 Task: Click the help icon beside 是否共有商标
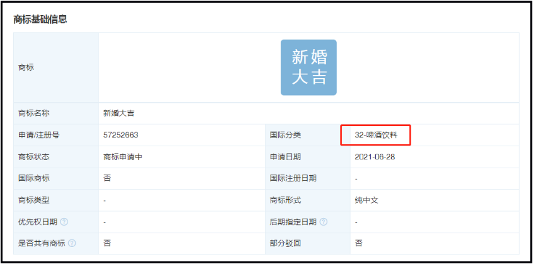72,243
